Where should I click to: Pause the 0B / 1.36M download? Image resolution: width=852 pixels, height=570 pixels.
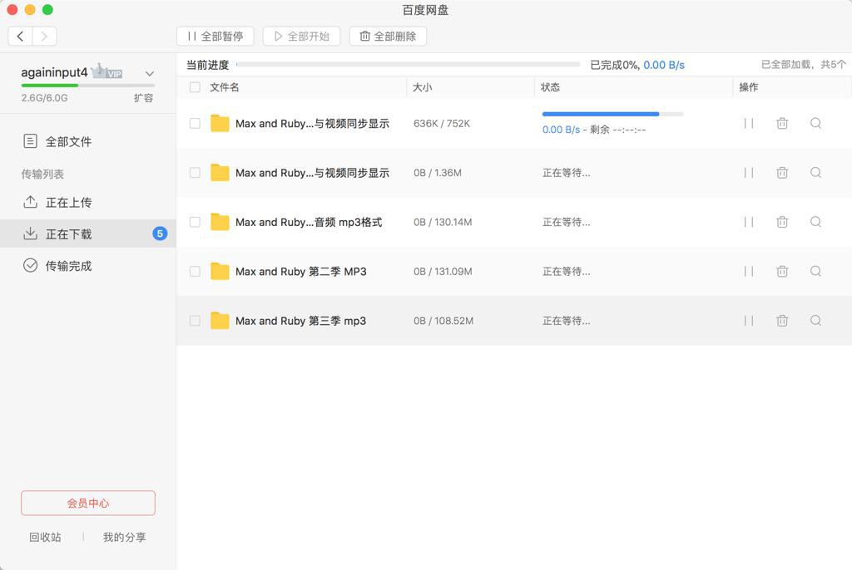pyautogui.click(x=748, y=173)
